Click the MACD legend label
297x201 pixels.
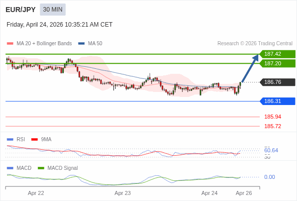click(x=24, y=168)
